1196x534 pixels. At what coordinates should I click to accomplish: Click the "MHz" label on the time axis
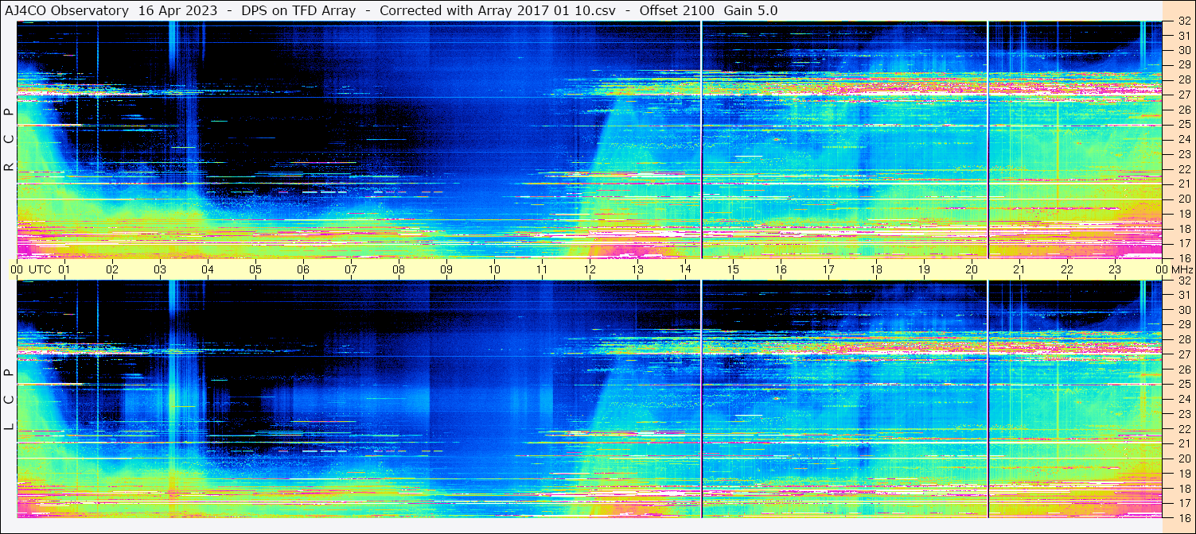(x=1182, y=269)
